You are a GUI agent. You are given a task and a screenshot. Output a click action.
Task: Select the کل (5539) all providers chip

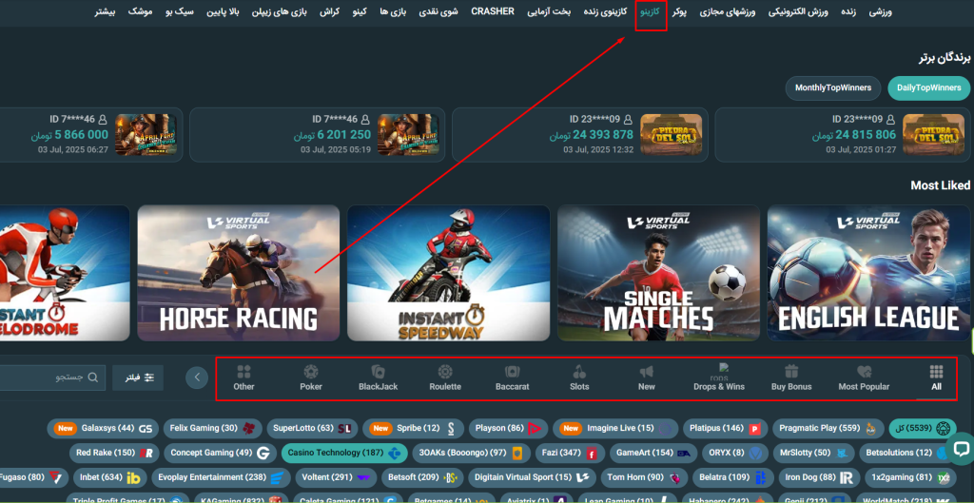[922, 429]
